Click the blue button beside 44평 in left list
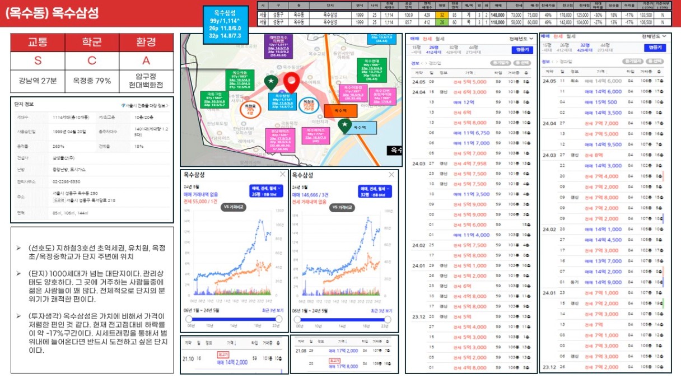 (x=521, y=50)
